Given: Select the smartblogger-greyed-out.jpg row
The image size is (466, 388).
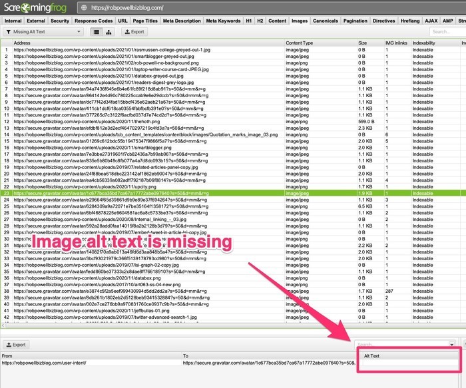Looking at the screenshot, I should click(x=233, y=57).
